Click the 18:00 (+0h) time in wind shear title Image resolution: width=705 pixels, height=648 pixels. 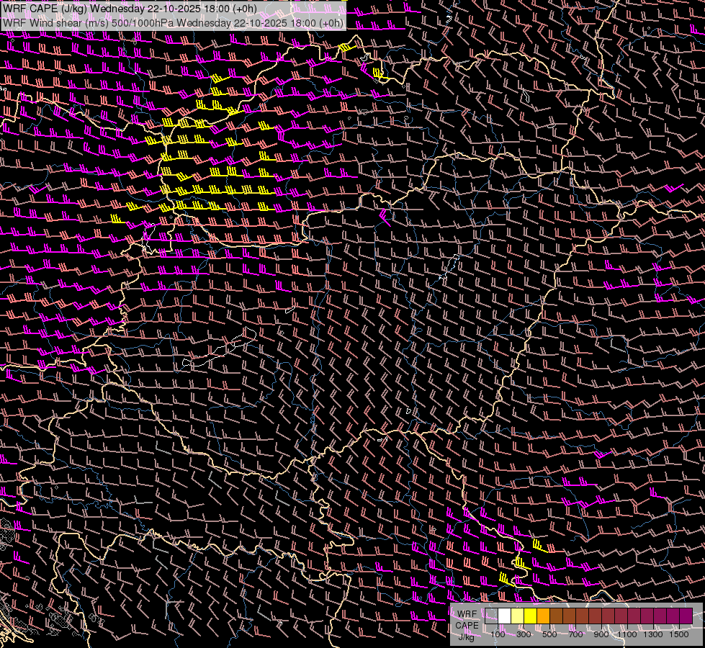(314, 22)
